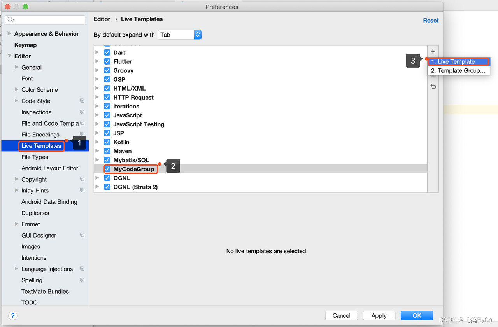This screenshot has width=498, height=327.
Task: Select Duplicates in the sidebar
Action: point(35,213)
